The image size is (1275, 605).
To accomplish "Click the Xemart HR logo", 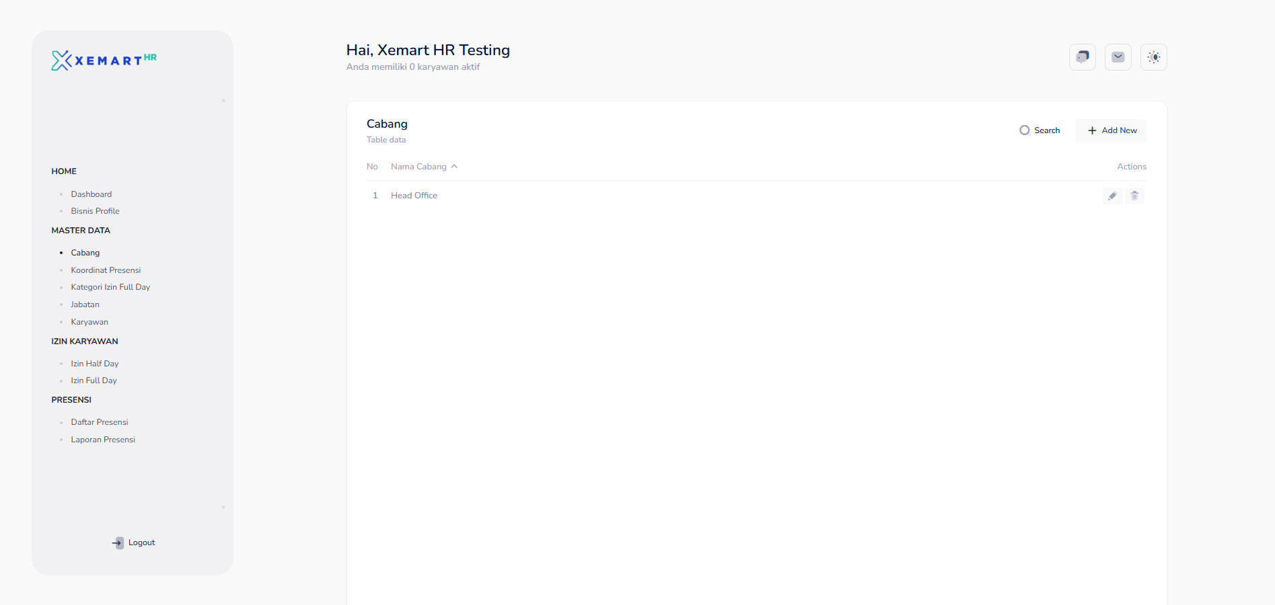I will 104,61.
